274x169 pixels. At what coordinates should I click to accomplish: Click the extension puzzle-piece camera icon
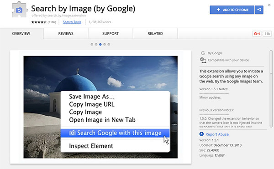point(20,10)
